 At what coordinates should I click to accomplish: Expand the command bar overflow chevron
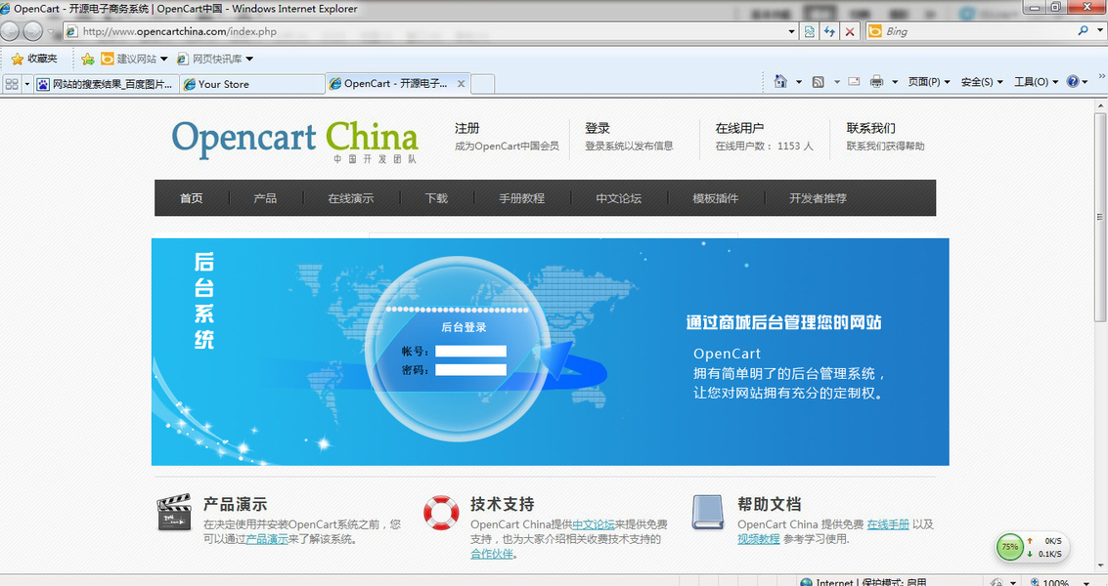click(1101, 75)
